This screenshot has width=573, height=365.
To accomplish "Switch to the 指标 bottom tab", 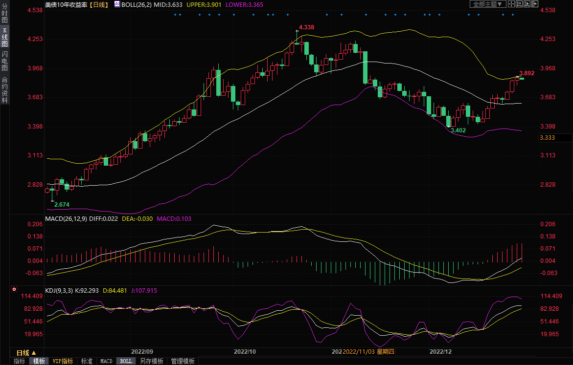I will 20,361.
